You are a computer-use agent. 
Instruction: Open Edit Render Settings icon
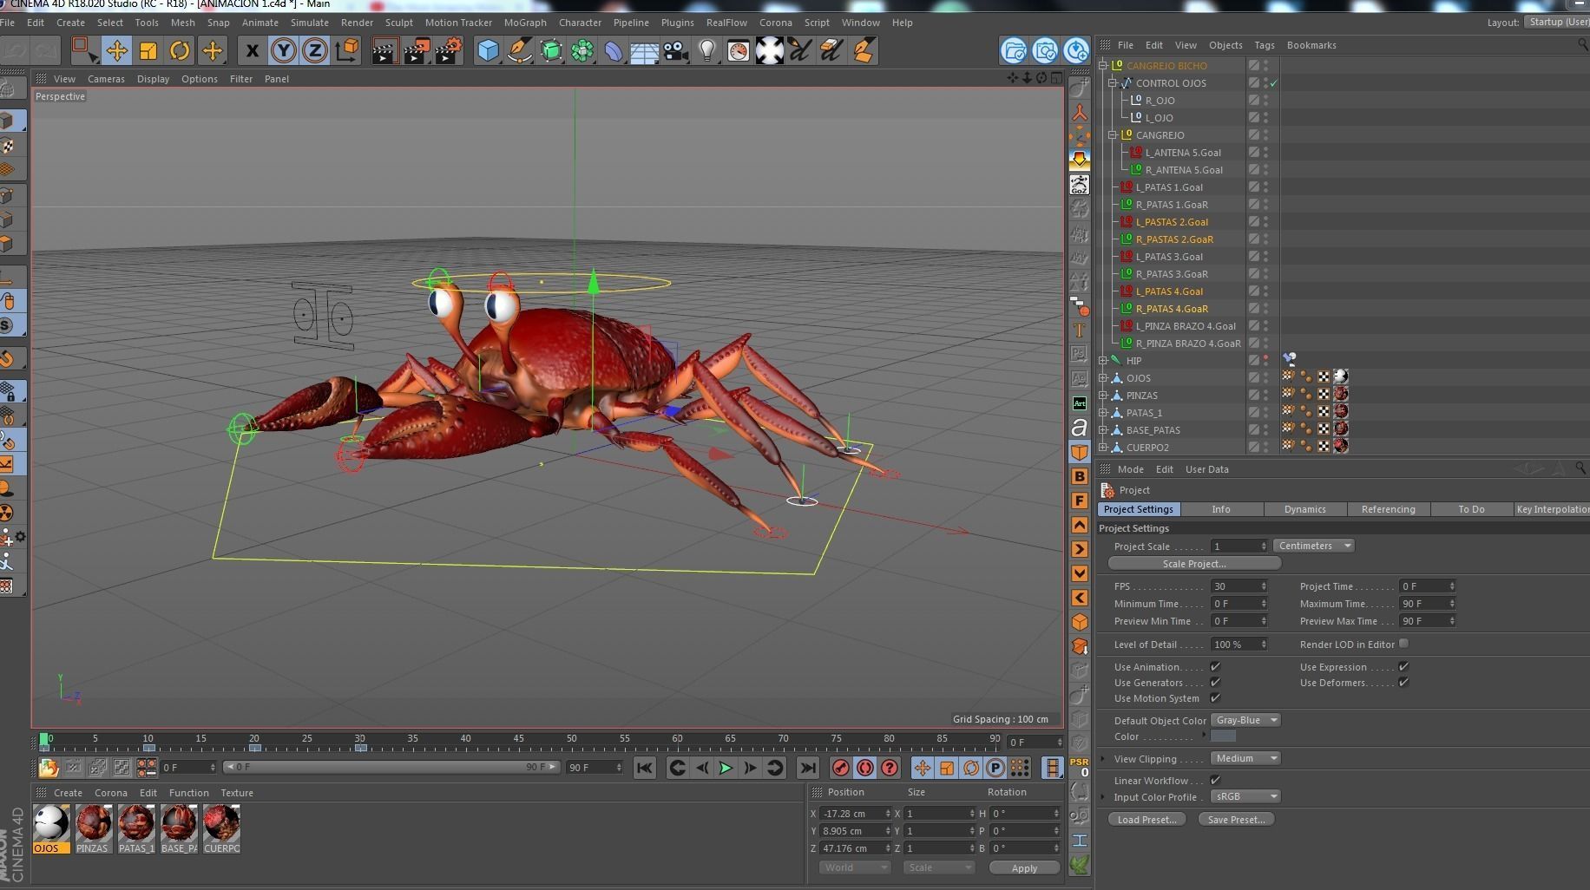(x=448, y=50)
